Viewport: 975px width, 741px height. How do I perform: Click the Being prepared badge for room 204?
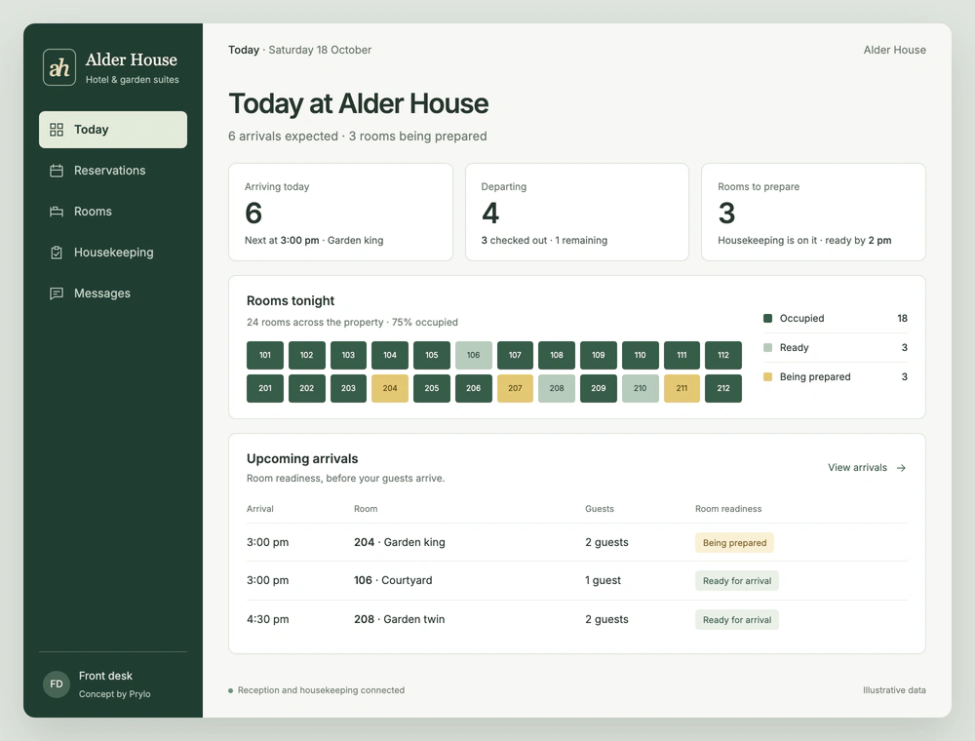point(734,543)
